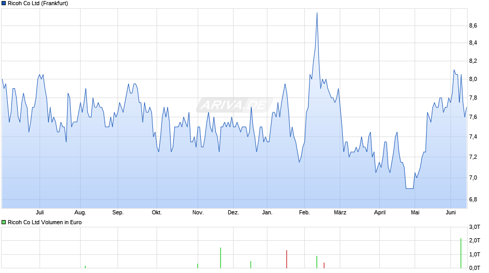
Task: Click the 'April' month label
Action: pyautogui.click(x=380, y=212)
